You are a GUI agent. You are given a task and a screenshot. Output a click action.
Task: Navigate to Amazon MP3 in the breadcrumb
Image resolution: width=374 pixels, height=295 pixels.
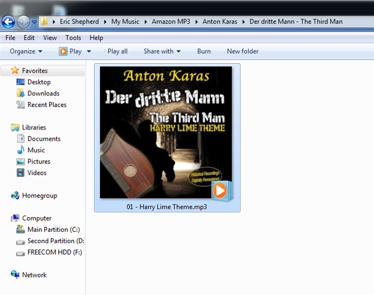pyautogui.click(x=171, y=22)
